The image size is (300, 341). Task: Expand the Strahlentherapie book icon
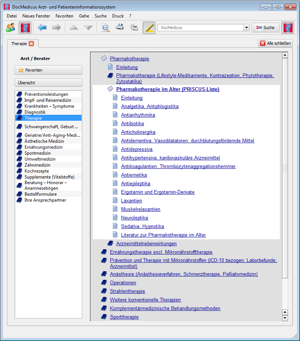point(104,291)
